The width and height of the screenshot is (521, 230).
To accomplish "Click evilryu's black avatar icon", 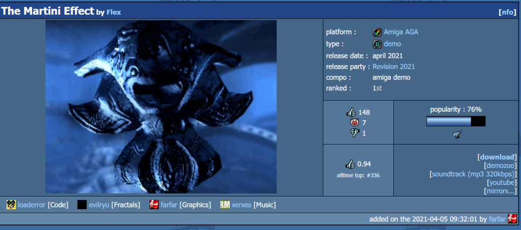I will point(82,205).
